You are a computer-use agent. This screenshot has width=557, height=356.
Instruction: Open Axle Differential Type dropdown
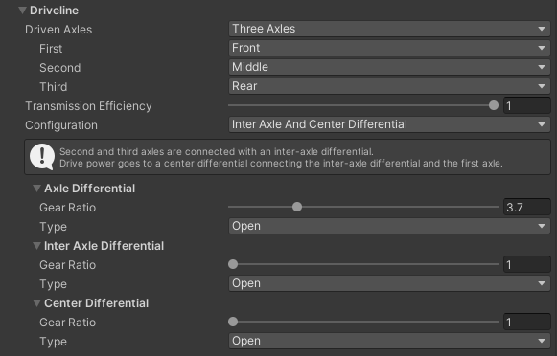tap(389, 226)
